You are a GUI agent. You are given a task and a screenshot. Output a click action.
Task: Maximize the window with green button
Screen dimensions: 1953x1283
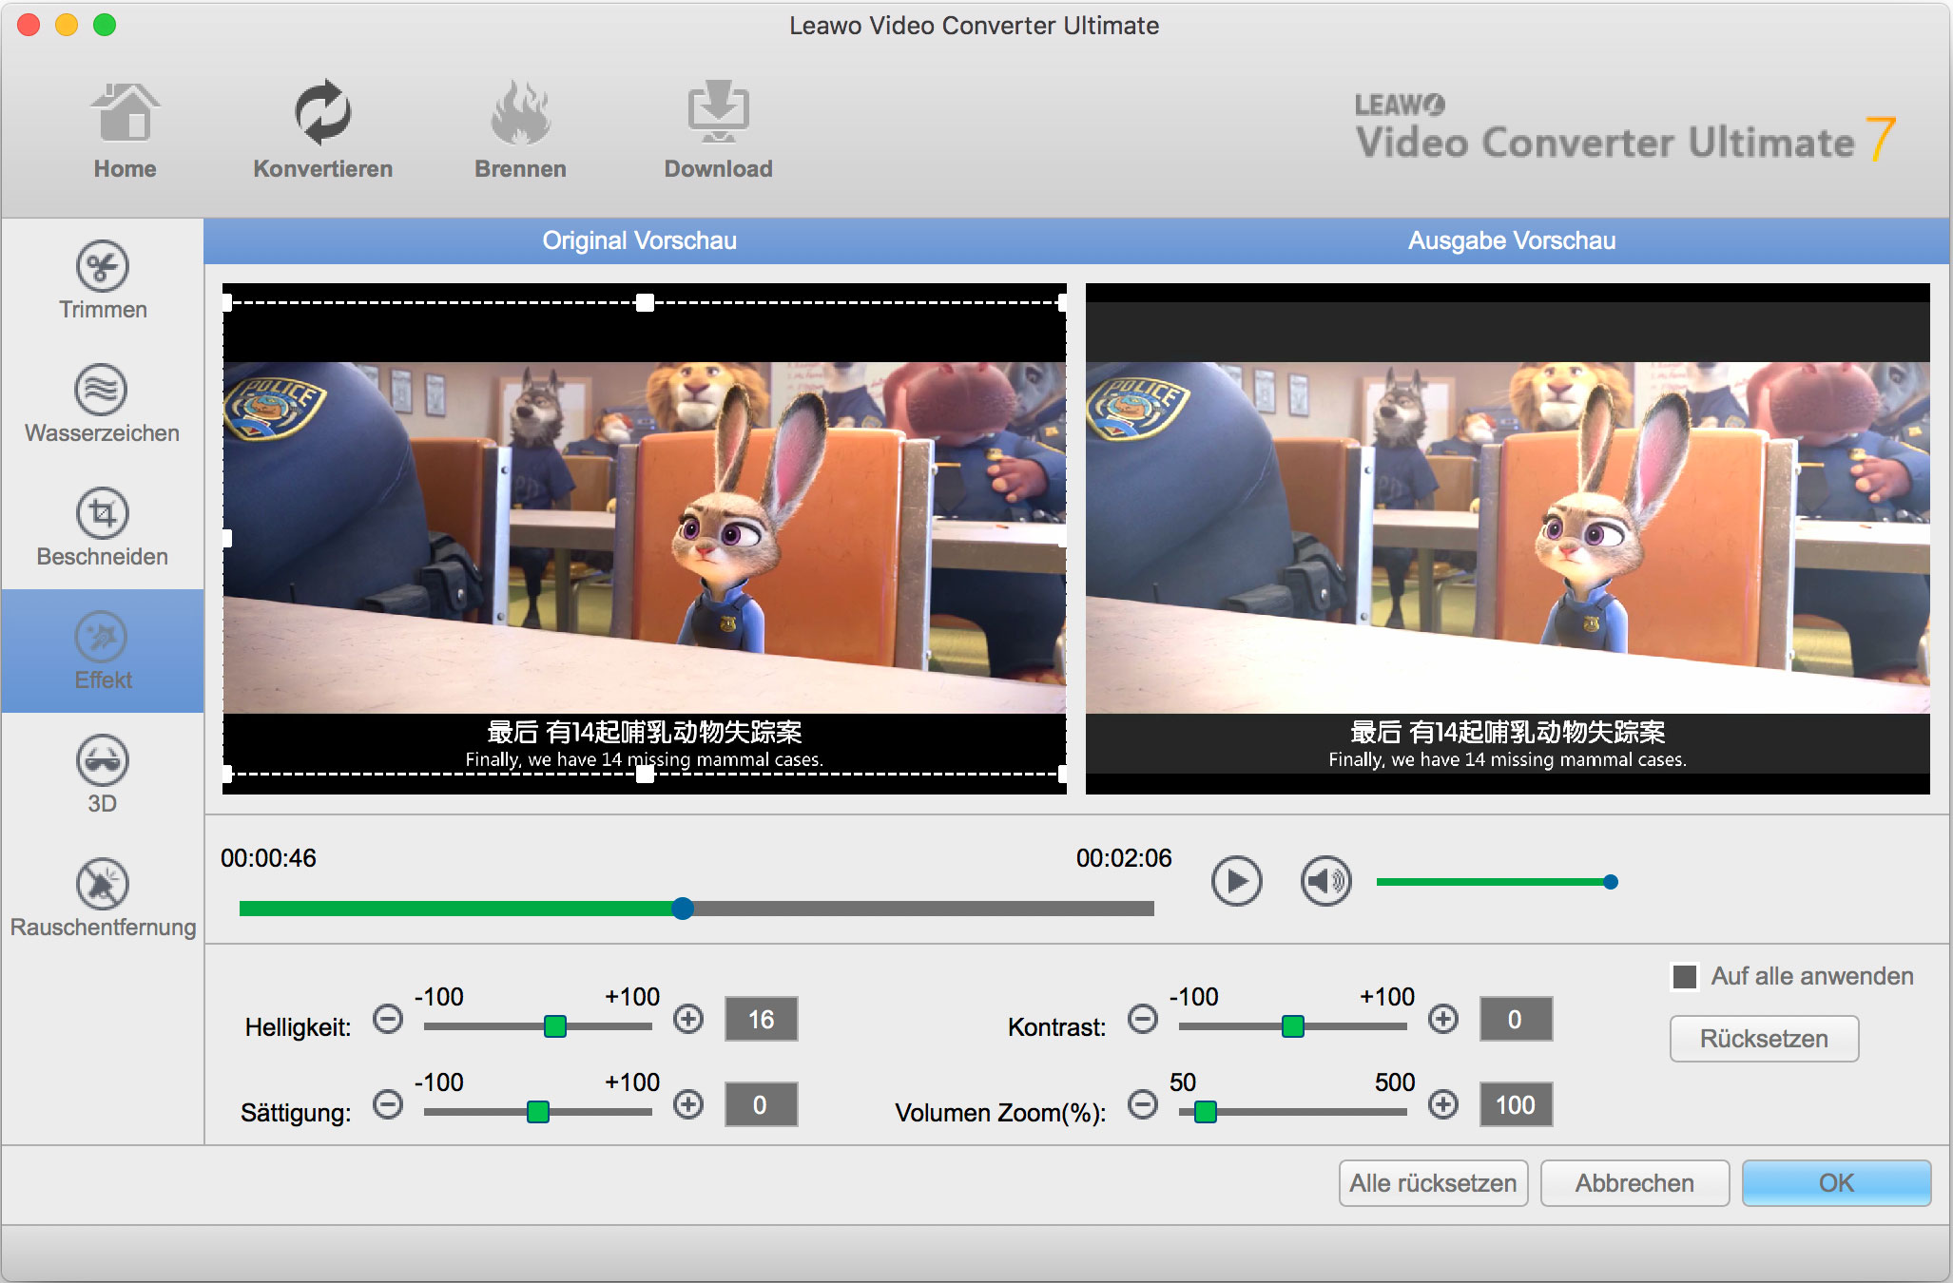pyautogui.click(x=105, y=25)
